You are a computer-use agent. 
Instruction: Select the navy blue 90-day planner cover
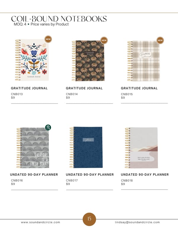(x=86, y=147)
